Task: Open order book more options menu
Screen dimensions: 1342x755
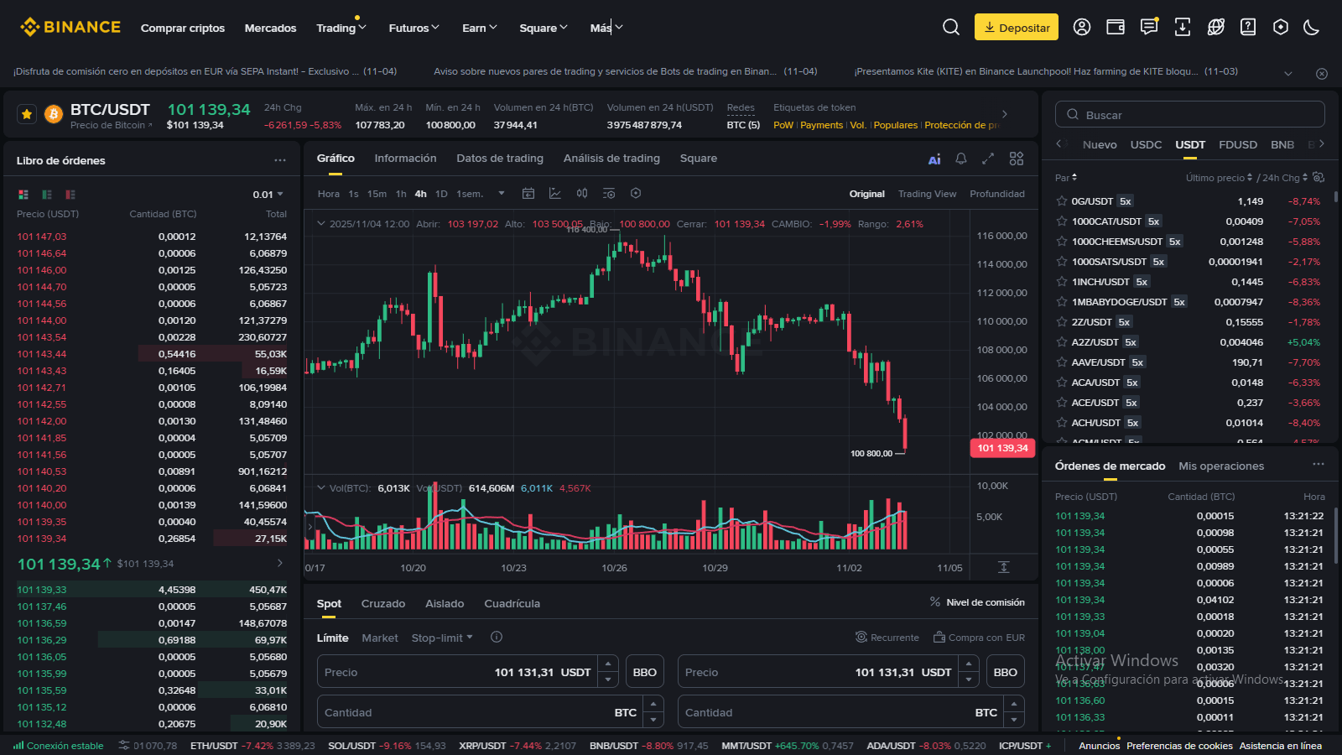Action: [280, 160]
